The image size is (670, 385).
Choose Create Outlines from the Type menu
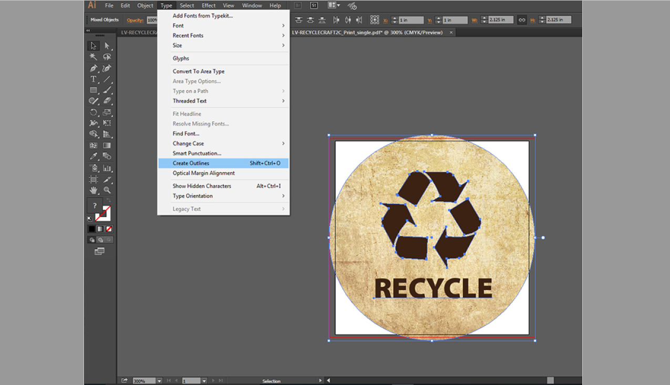pos(190,163)
